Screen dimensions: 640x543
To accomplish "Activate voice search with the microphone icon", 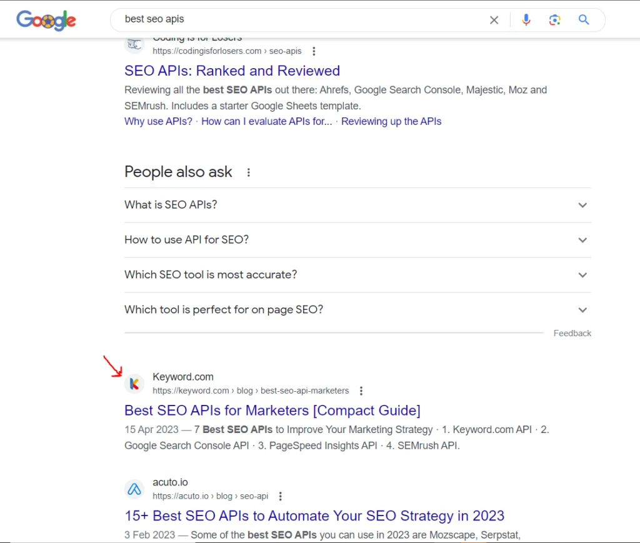I will (x=526, y=19).
